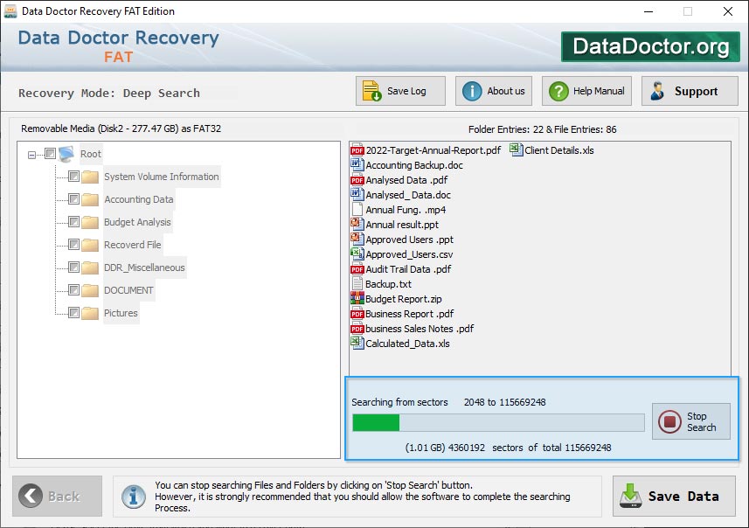Select DDR_Miscellaneous tree item
Image resolution: width=749 pixels, height=528 pixels.
(145, 267)
